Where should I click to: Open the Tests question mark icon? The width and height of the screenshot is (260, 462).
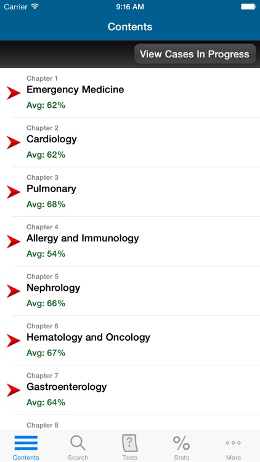point(130,443)
